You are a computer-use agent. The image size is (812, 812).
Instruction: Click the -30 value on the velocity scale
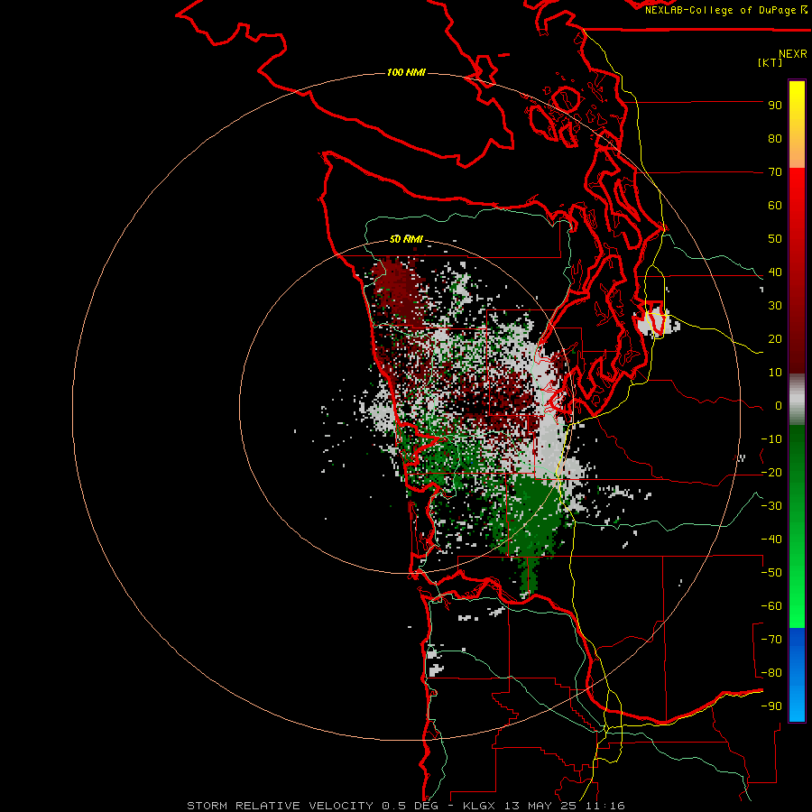click(771, 506)
